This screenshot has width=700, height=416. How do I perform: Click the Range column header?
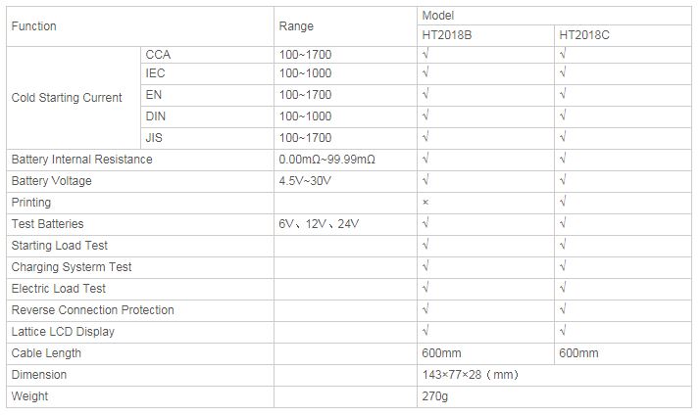click(296, 26)
